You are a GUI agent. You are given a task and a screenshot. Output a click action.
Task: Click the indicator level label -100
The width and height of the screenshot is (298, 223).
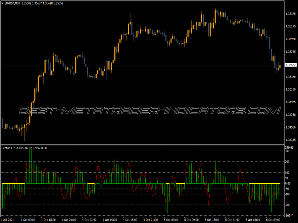[287, 194]
